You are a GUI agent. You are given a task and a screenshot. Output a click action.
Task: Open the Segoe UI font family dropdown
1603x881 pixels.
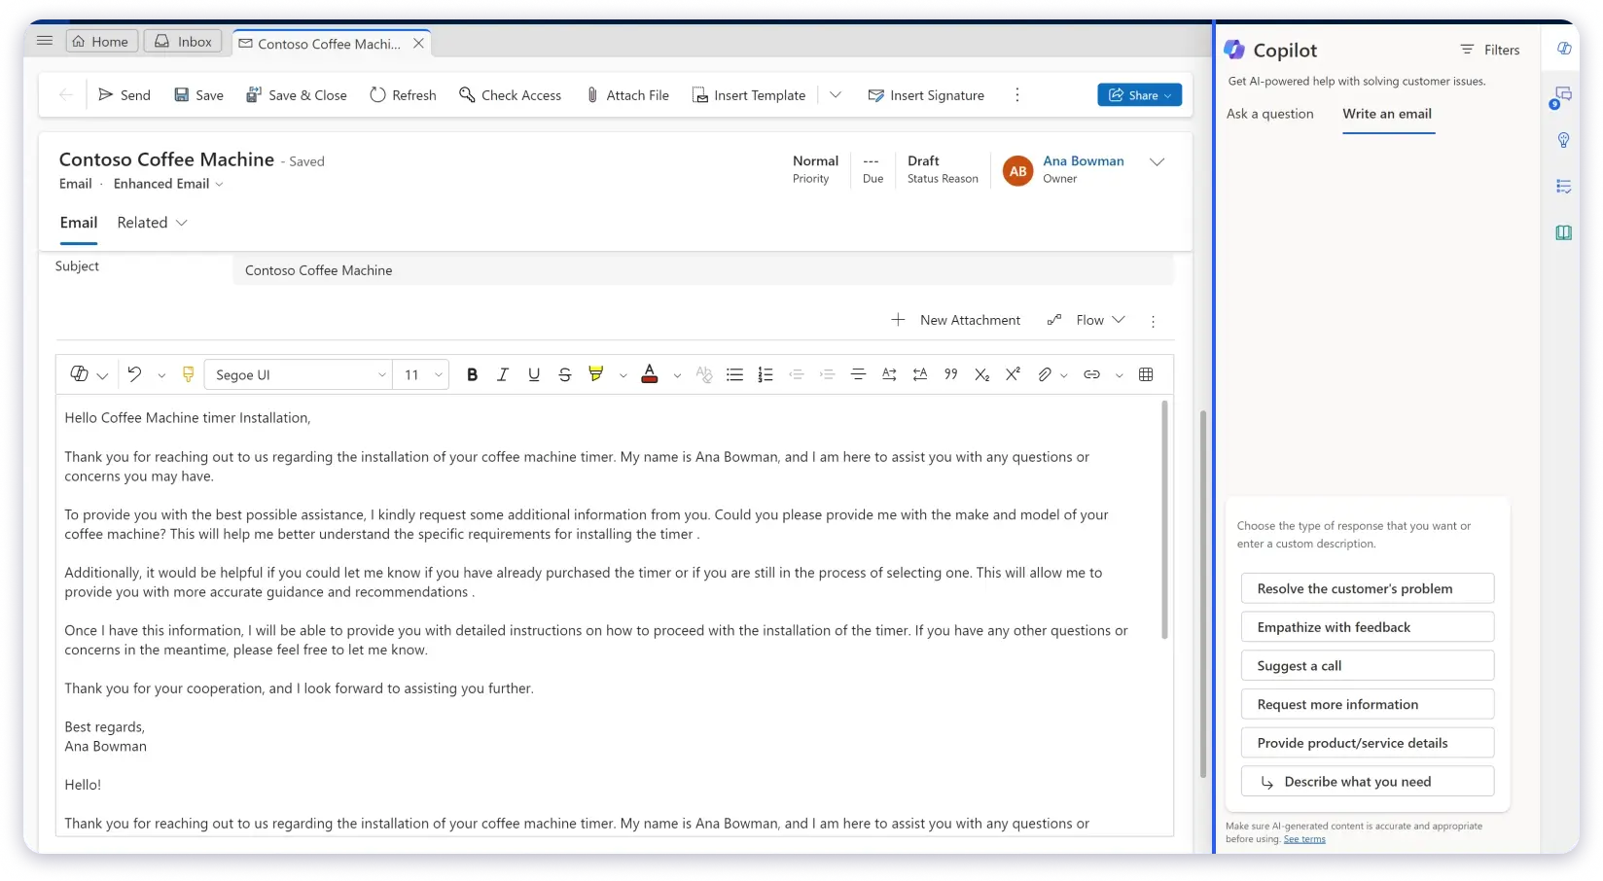coord(299,374)
